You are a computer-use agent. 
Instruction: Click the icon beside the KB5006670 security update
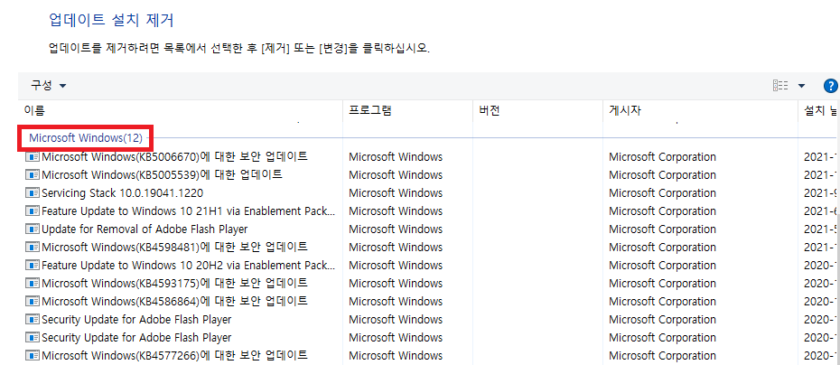point(33,157)
